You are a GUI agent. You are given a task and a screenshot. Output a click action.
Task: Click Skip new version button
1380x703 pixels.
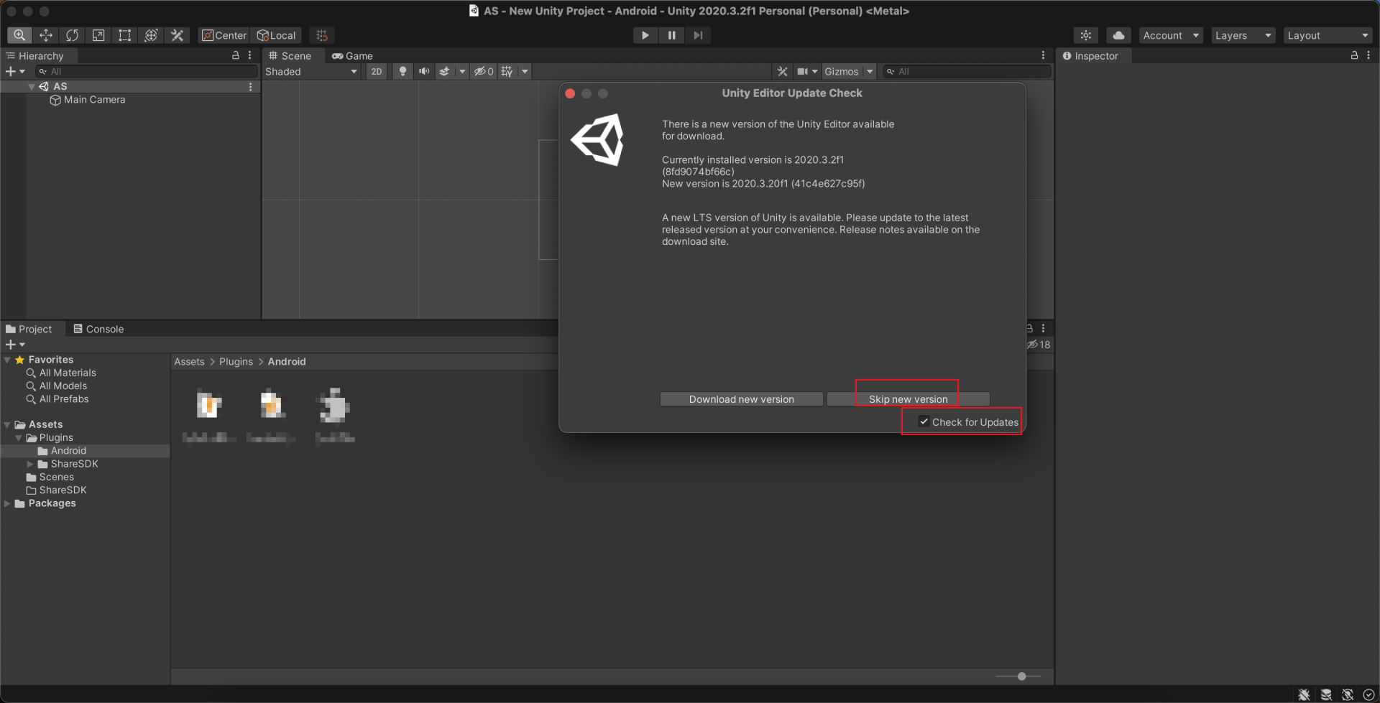(908, 399)
